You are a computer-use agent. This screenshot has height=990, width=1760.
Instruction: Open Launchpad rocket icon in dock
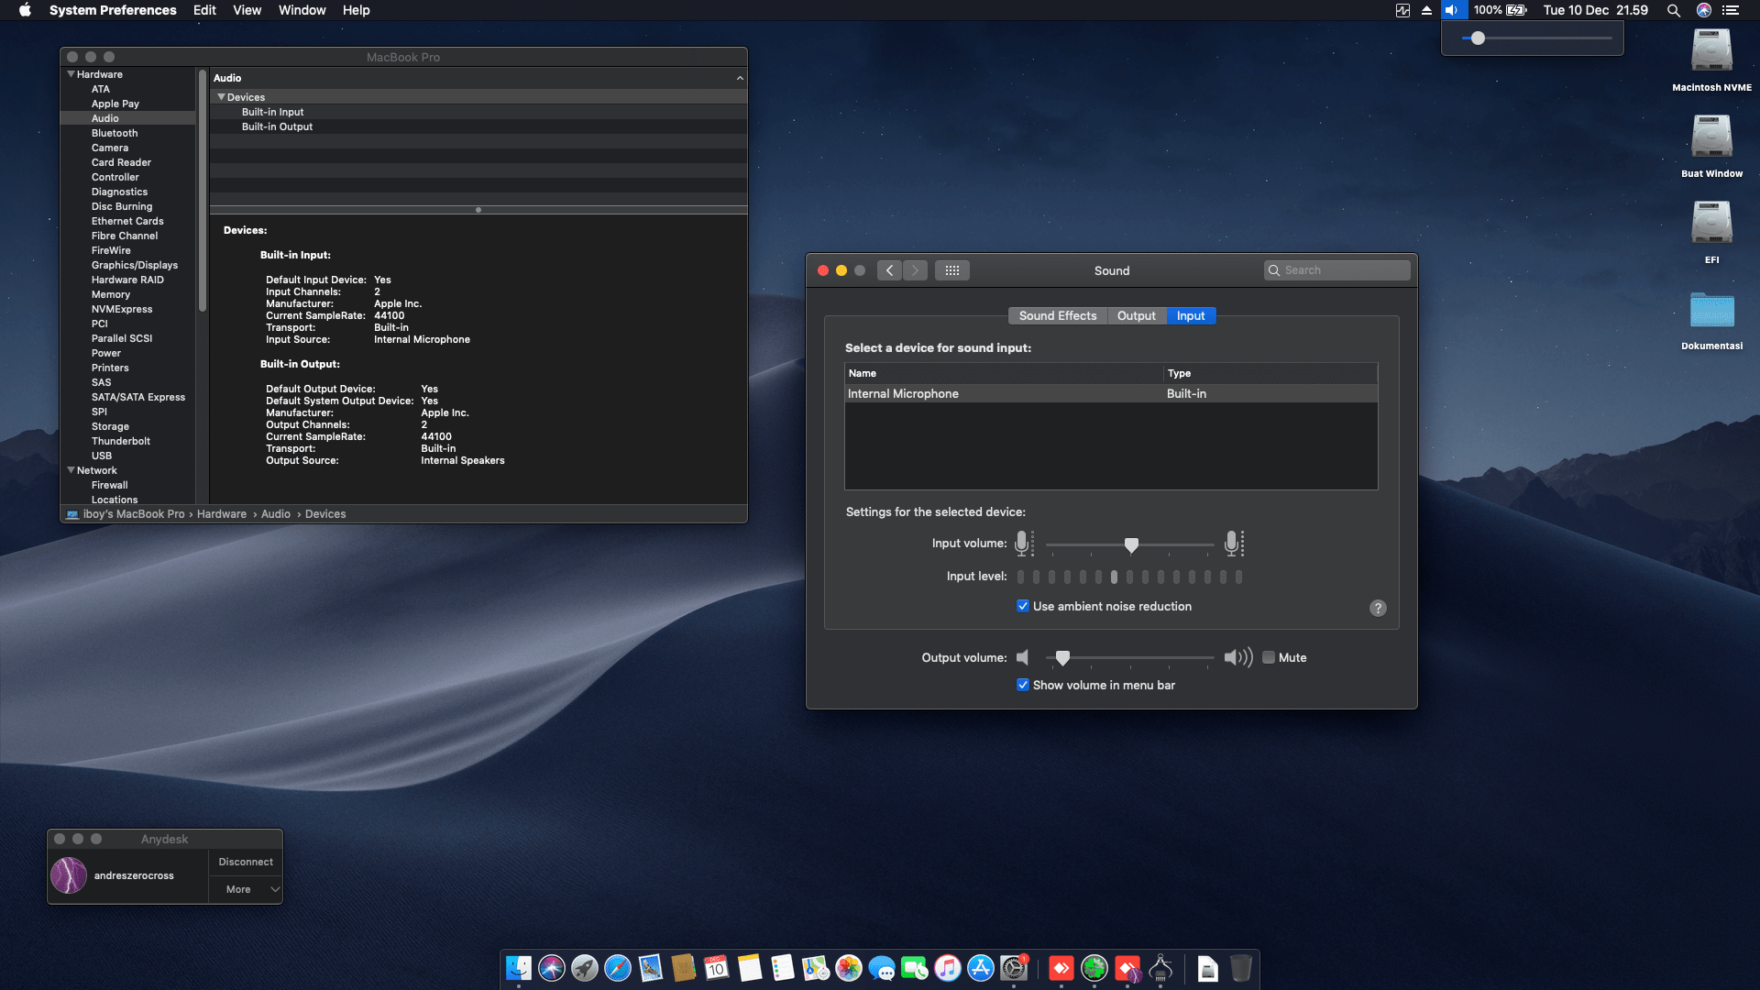585,968
